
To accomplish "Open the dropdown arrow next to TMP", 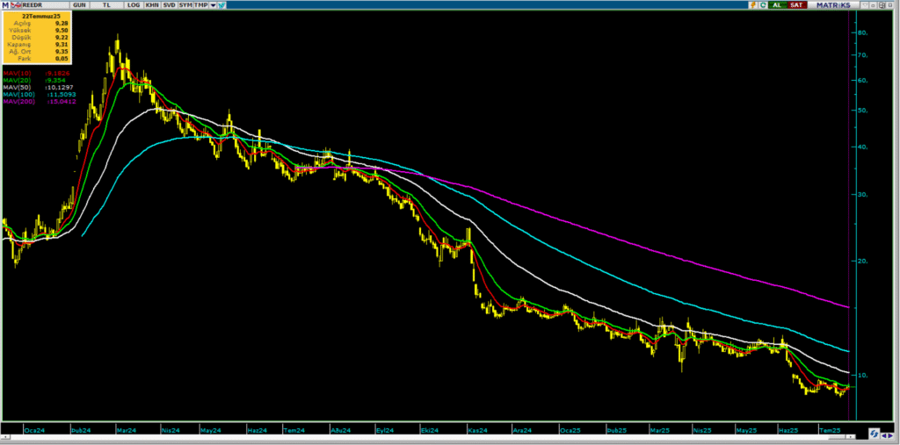I will (214, 5).
